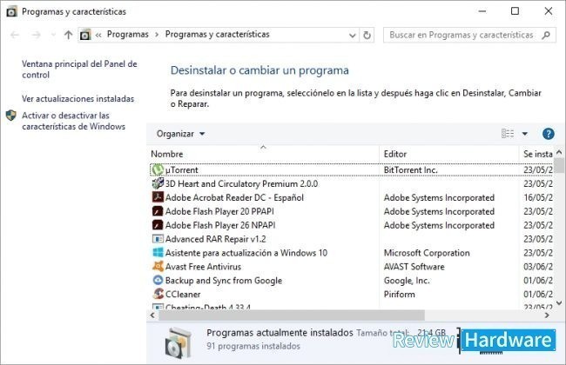The width and height of the screenshot is (566, 365).
Task: Click the Programas breadcrumb
Action: pyautogui.click(x=128, y=34)
